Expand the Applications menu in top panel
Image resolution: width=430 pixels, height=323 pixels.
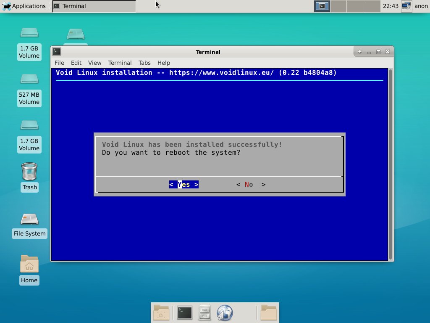click(24, 6)
